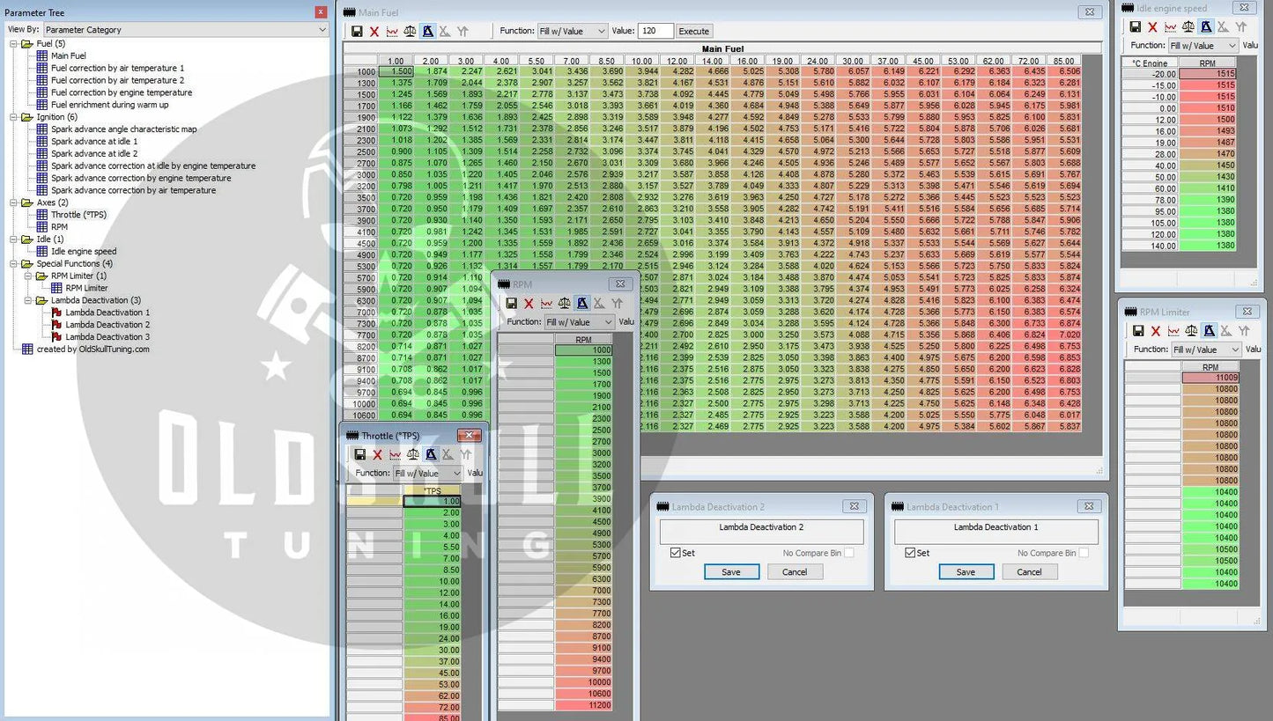Screen dimensions: 1273x721
Task: Open graph view icon in Main Fuel toolbar
Action: pyautogui.click(x=392, y=32)
